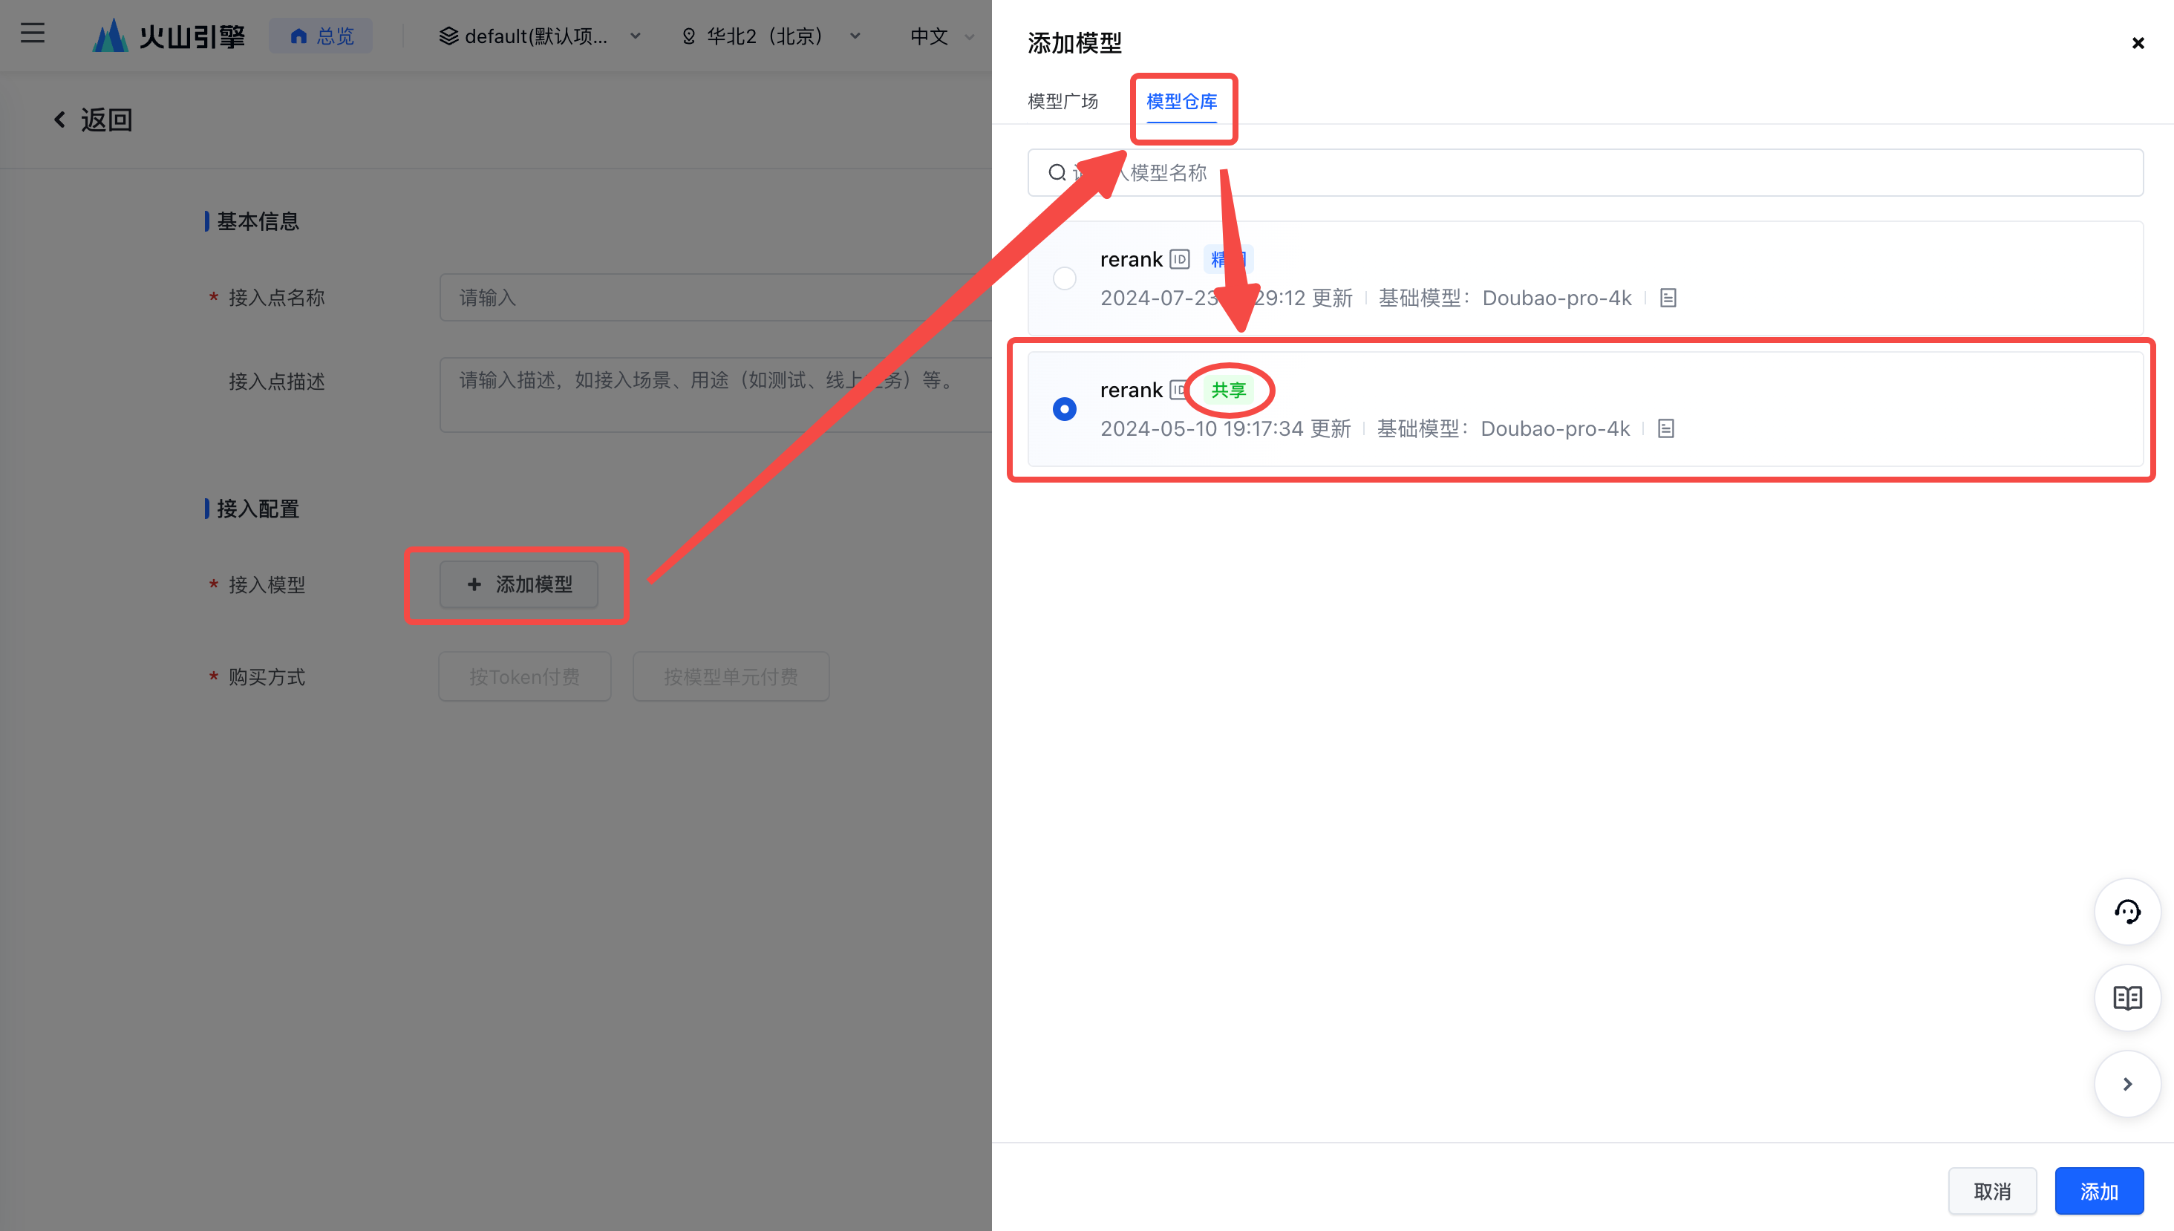This screenshot has height=1231, width=2174.
Task: Choose 按模型单元付费 purchase option
Action: [731, 676]
